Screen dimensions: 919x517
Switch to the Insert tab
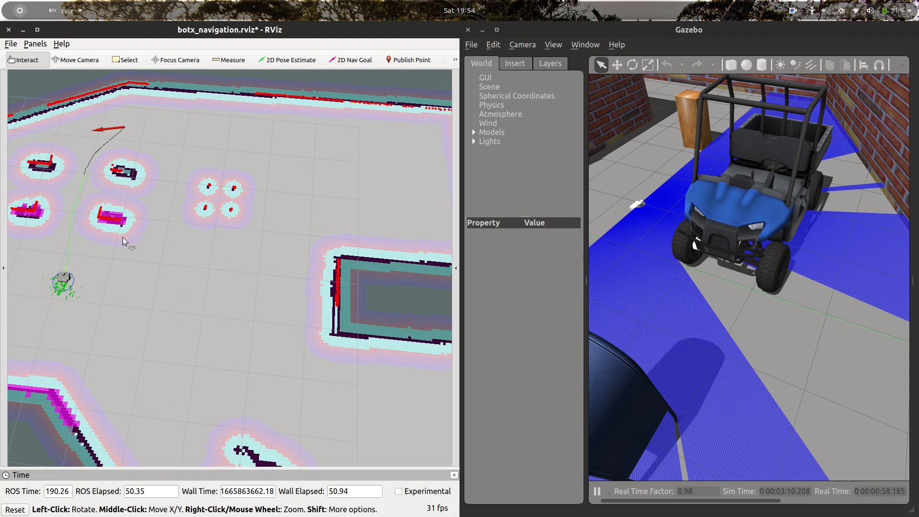point(515,63)
